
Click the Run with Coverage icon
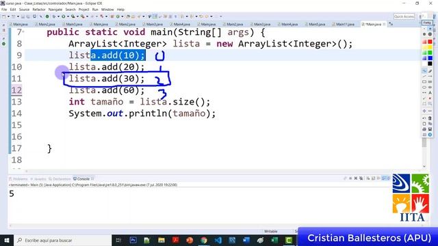click(x=73, y=16)
